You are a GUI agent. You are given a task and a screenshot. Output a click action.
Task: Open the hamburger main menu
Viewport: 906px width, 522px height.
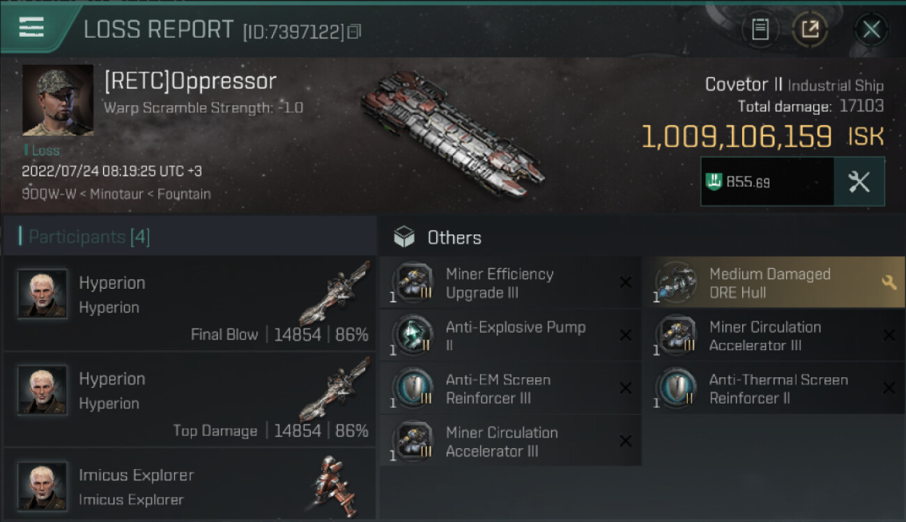pos(31,27)
